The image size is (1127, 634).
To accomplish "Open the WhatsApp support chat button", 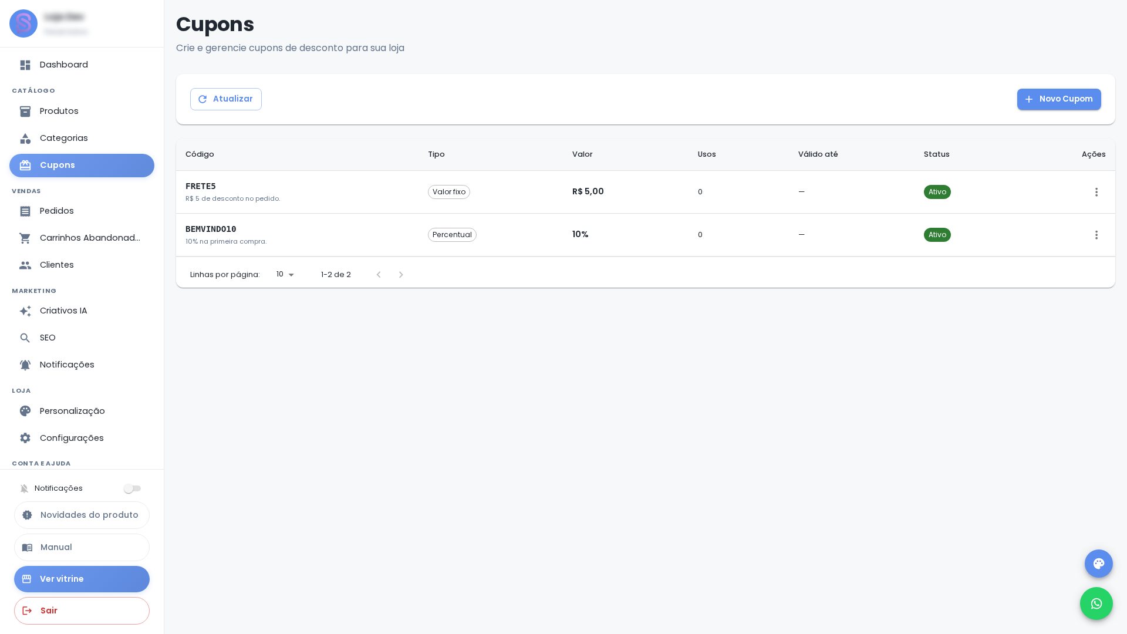I will pyautogui.click(x=1096, y=603).
